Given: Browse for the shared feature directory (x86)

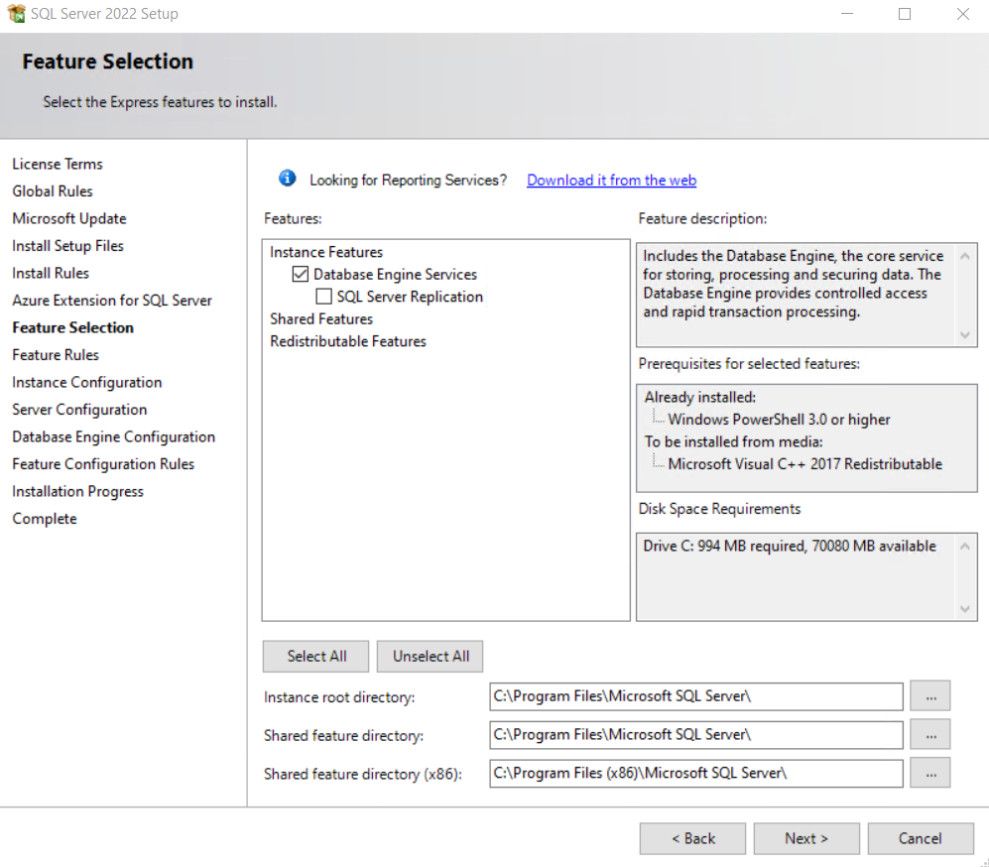Looking at the screenshot, I should click(929, 773).
